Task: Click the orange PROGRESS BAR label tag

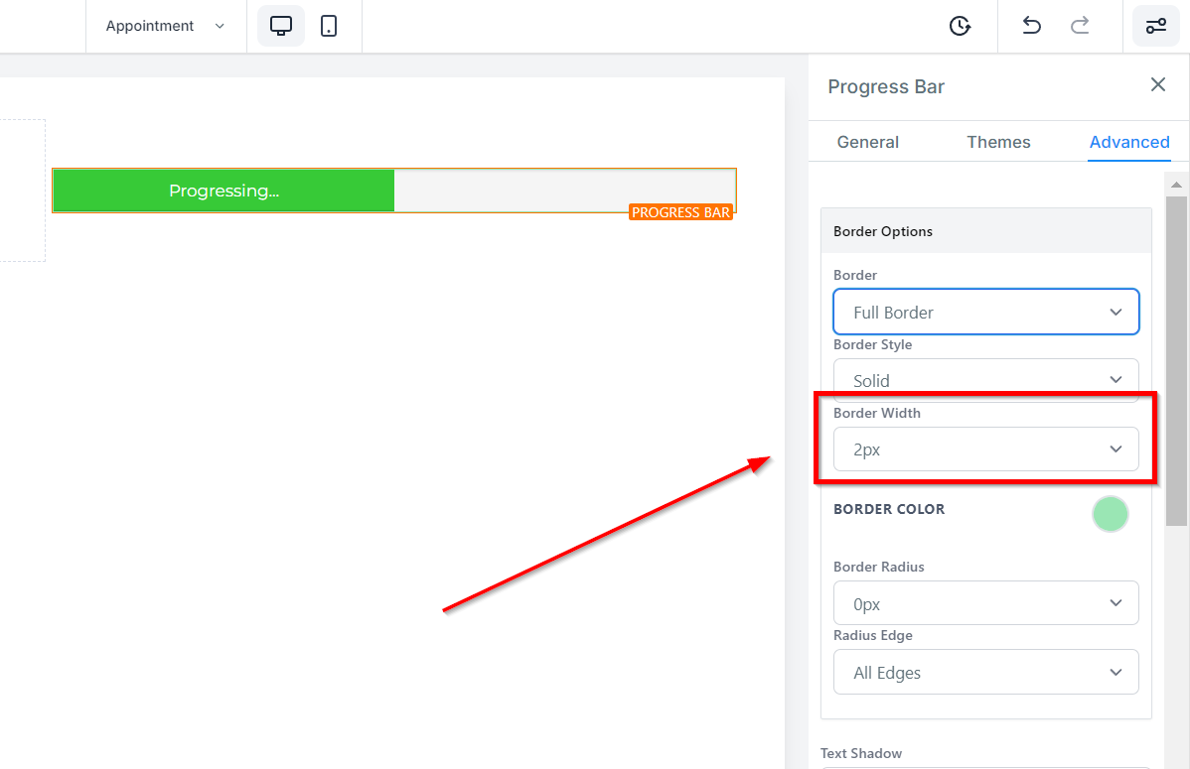Action: (x=680, y=212)
